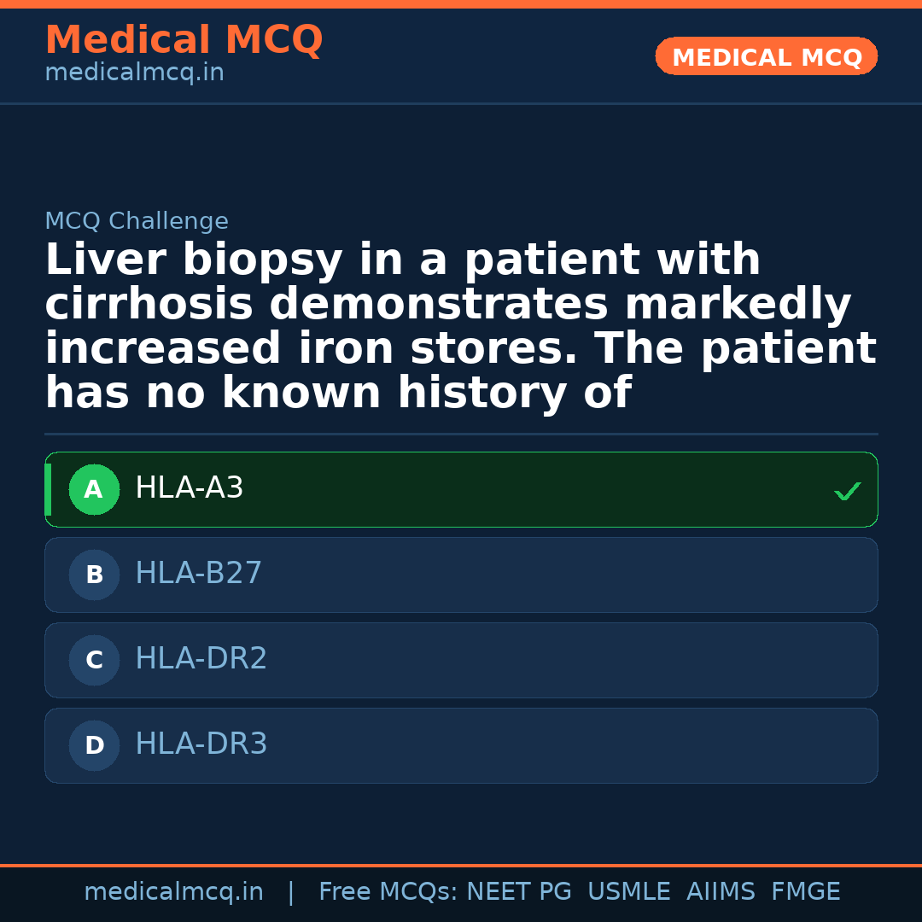Click the Free MCQs footer text
922x922 pixels.
(x=388, y=892)
